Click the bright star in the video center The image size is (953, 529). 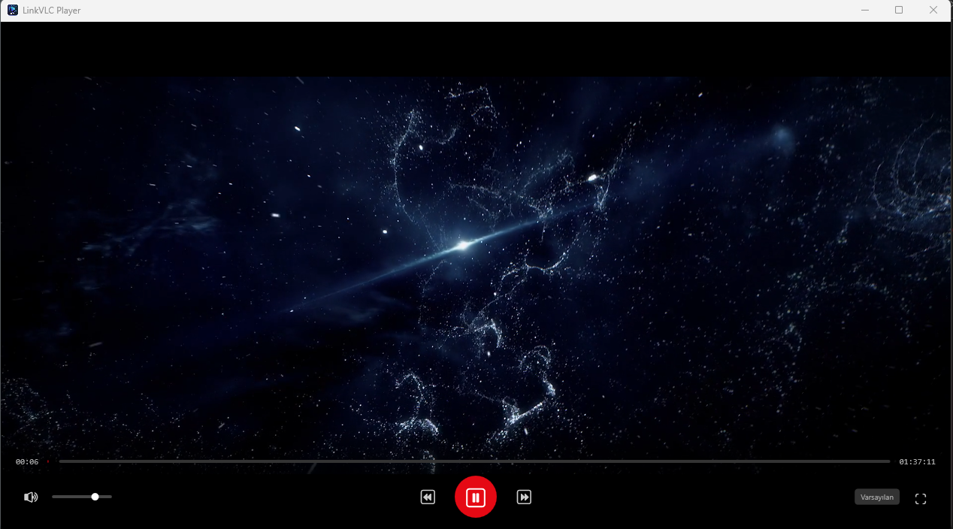463,245
